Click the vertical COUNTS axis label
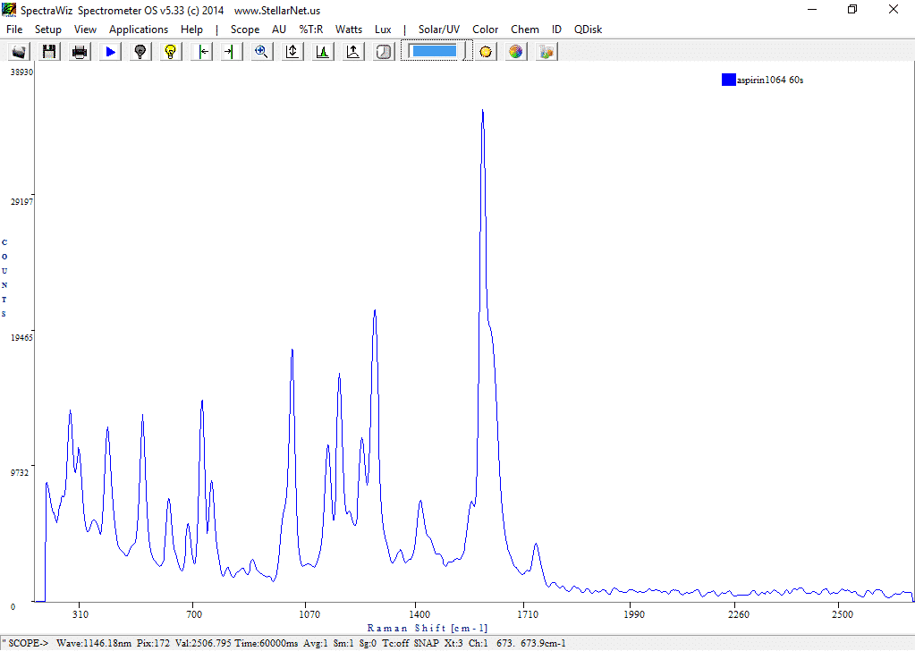Screen dimensions: 915x651 (x=4, y=278)
